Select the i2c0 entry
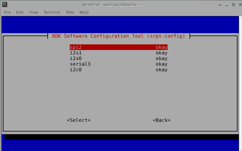 tap(119, 70)
